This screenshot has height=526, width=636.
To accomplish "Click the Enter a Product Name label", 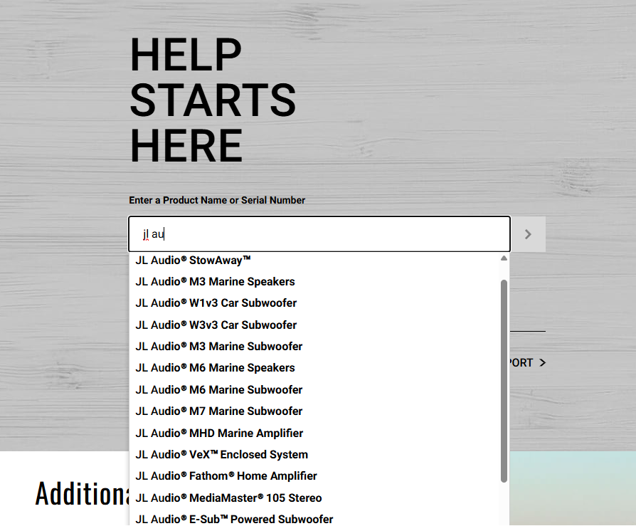I will [217, 201].
